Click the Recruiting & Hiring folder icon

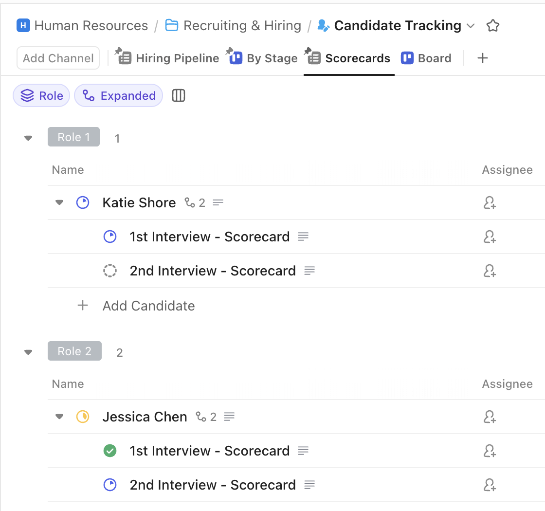point(171,25)
